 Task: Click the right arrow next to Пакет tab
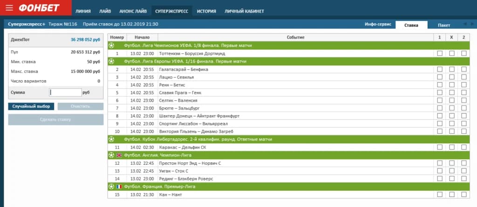click(472, 24)
